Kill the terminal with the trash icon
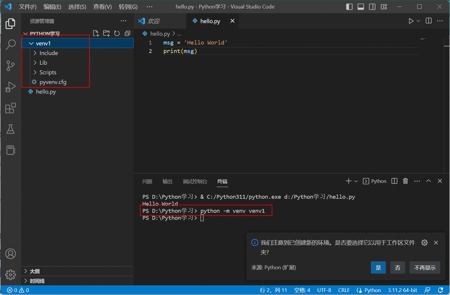Image resolution: width=450 pixels, height=295 pixels. click(x=405, y=181)
